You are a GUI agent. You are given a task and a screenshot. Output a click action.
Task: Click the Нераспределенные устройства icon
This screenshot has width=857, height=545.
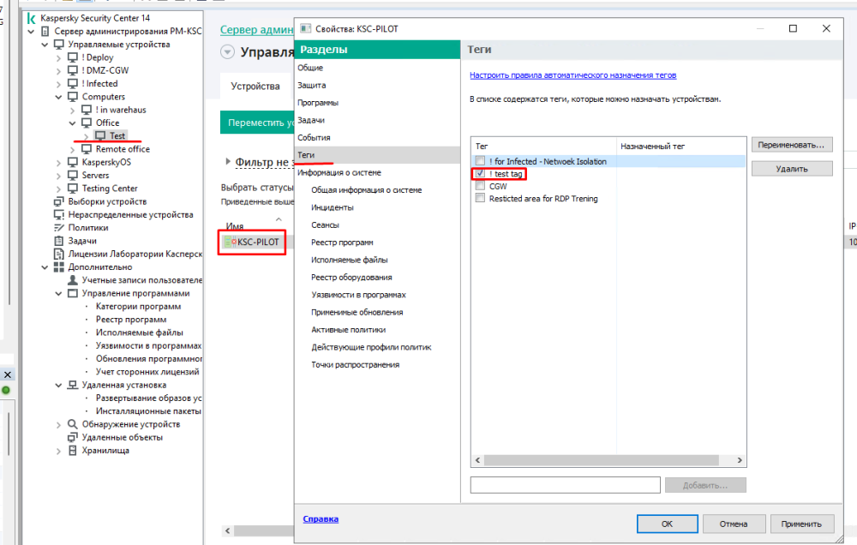click(59, 215)
